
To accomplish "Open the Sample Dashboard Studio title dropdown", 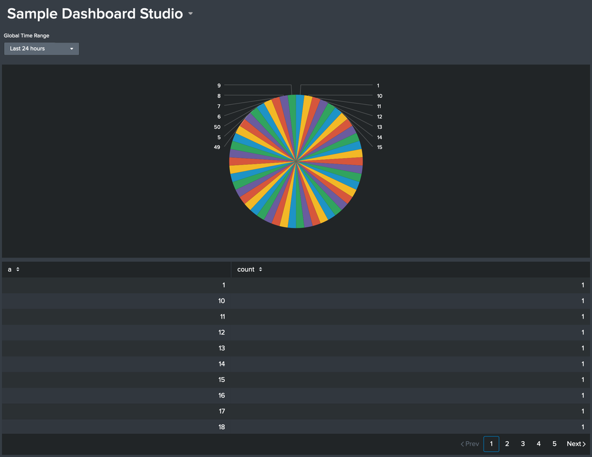I will [x=190, y=14].
